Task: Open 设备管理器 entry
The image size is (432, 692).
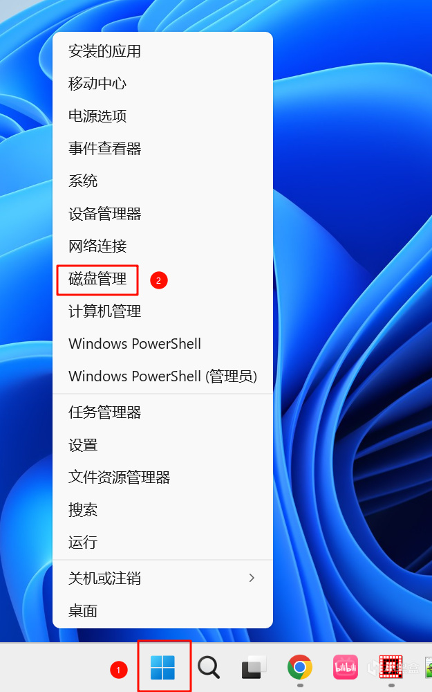Action: 104,214
